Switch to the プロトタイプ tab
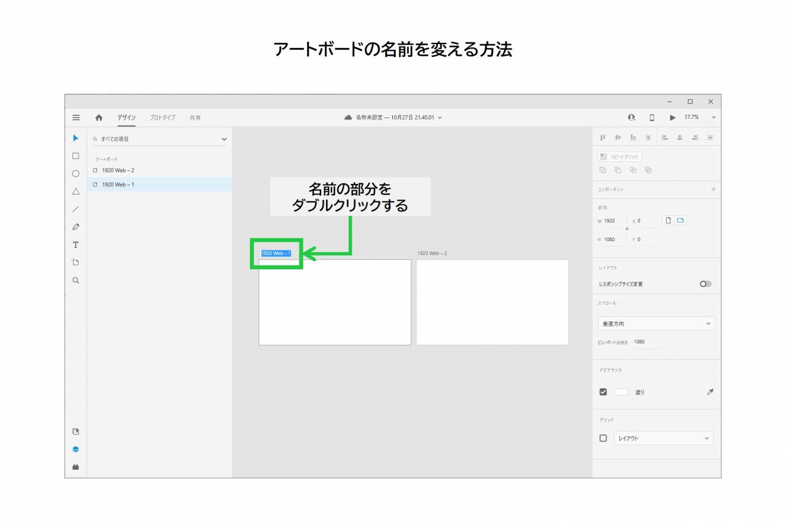This screenshot has width=786, height=522. point(162,117)
